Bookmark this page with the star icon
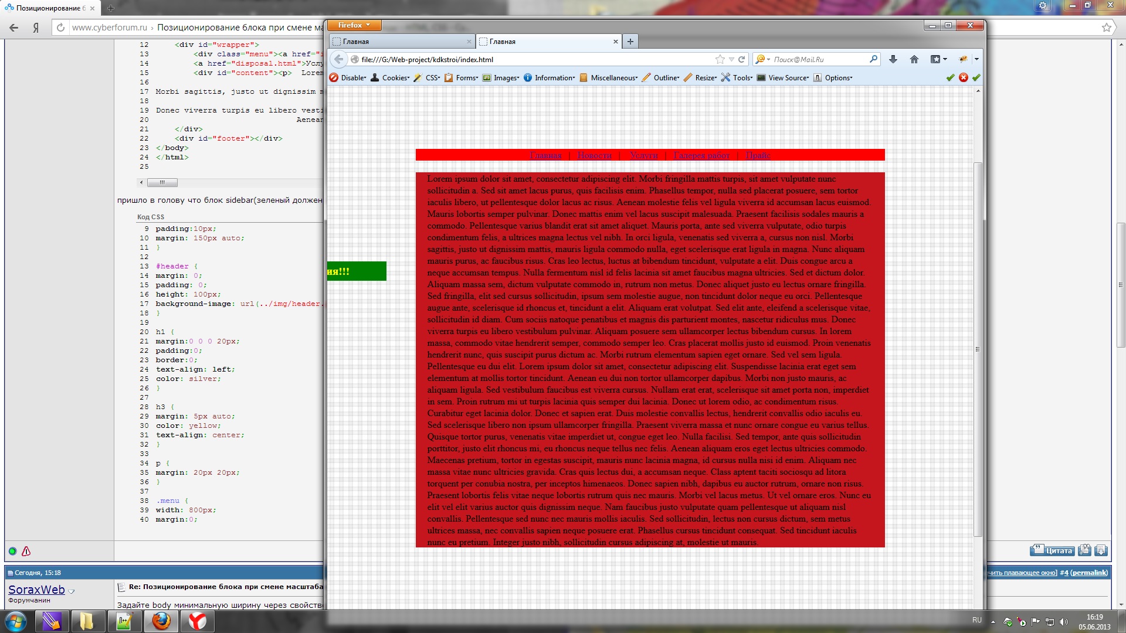The width and height of the screenshot is (1126, 633). (x=720, y=59)
